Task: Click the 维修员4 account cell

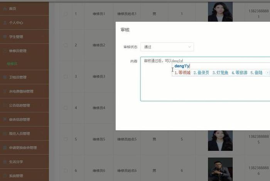Action: [x=99, y=108]
